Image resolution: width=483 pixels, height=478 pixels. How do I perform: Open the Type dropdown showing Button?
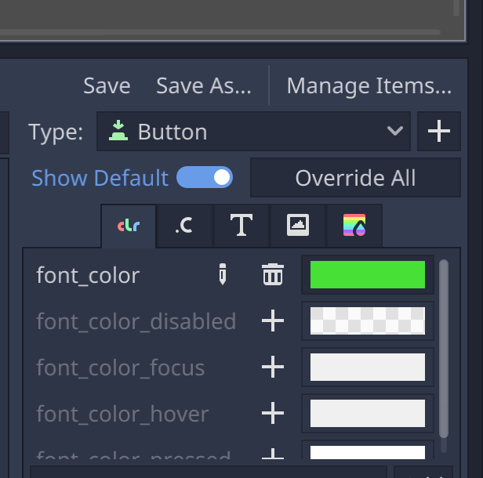click(253, 132)
